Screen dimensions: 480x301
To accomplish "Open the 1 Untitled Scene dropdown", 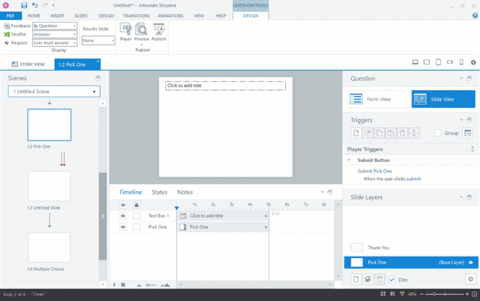I will click(54, 91).
